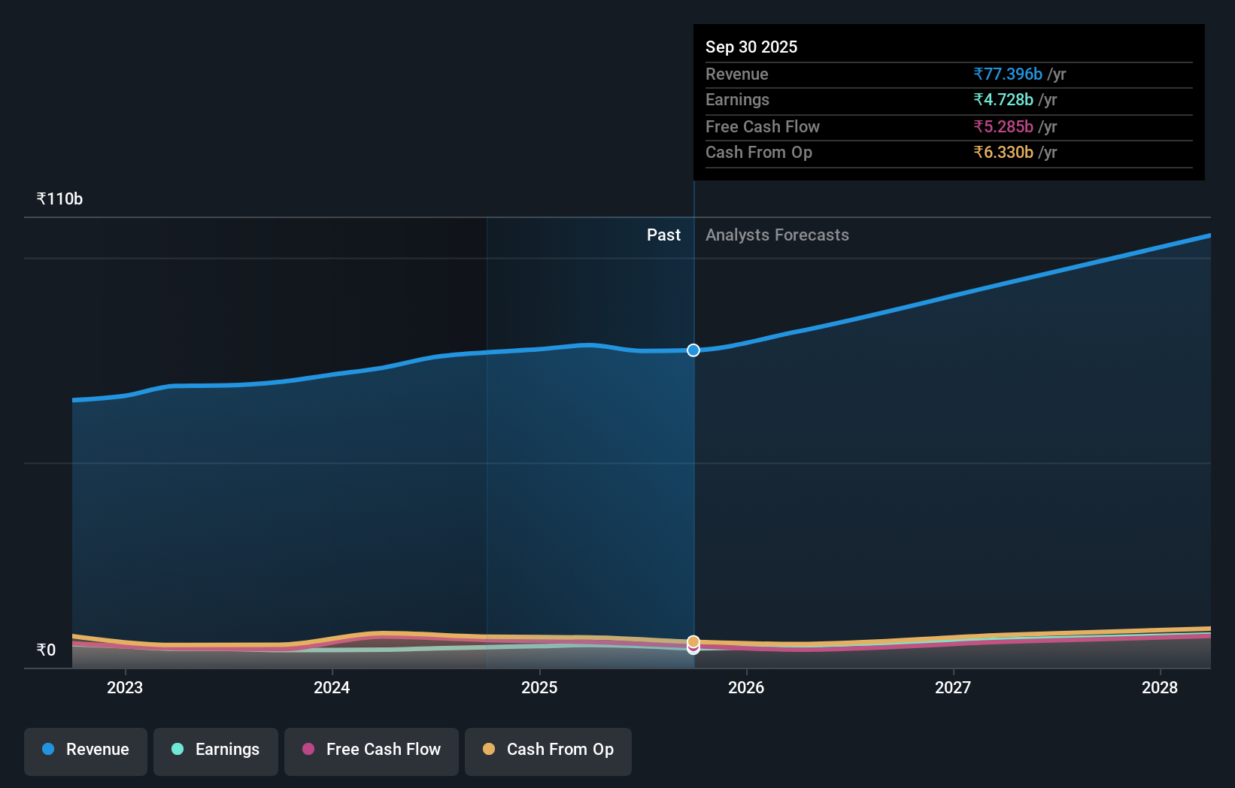Select the Cash From Op marker near the baseline
The width and height of the screenshot is (1235, 788).
click(x=693, y=642)
